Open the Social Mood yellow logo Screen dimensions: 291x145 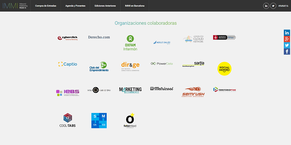(225, 69)
